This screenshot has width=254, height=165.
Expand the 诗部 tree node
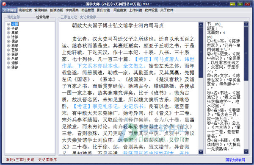(x=8, y=37)
